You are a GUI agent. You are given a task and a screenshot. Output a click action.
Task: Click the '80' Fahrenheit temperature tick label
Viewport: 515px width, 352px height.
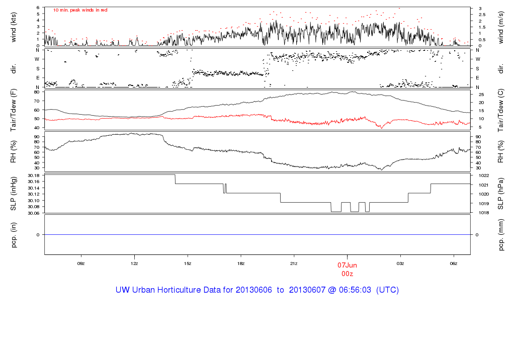pyautogui.click(x=37, y=92)
